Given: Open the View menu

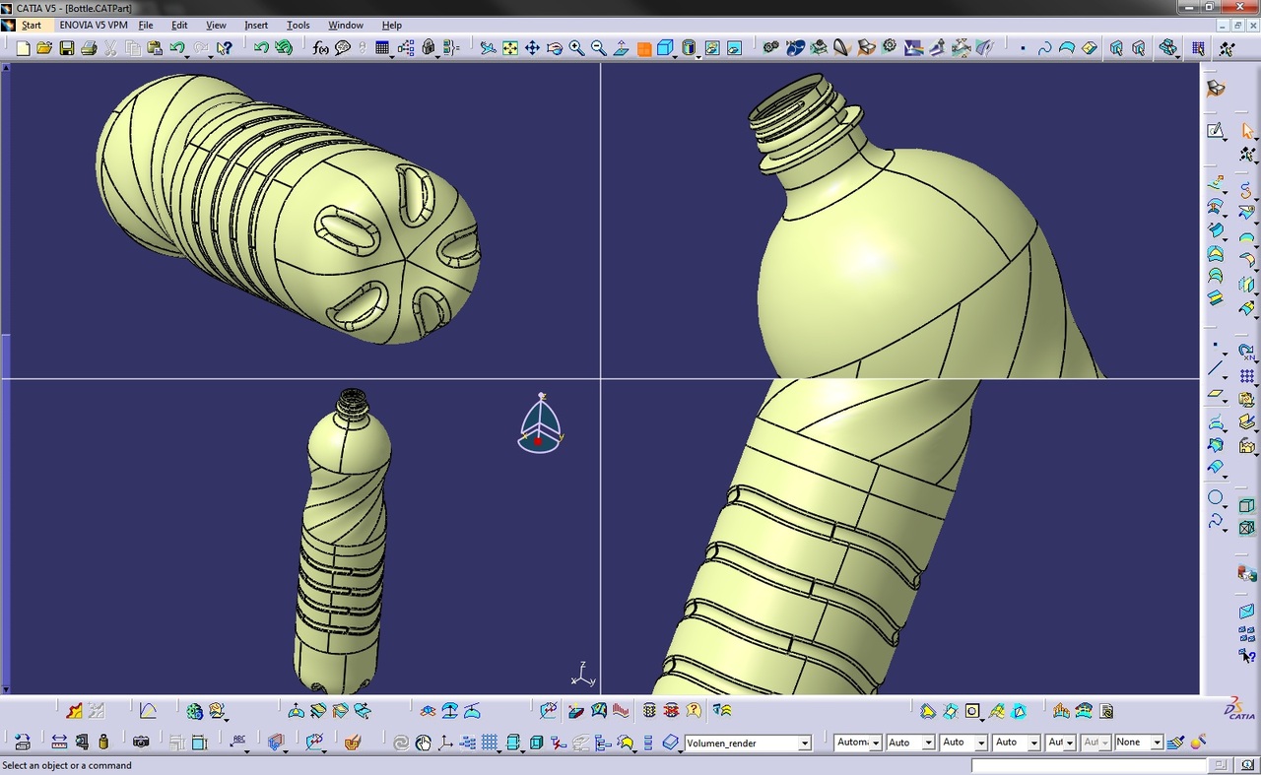Looking at the screenshot, I should coord(216,25).
